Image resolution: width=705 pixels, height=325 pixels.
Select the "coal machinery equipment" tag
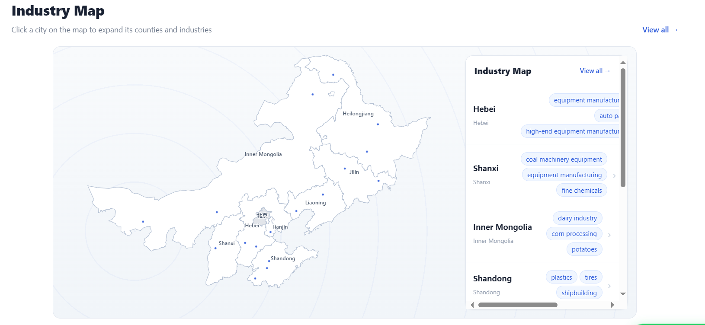tap(564, 159)
